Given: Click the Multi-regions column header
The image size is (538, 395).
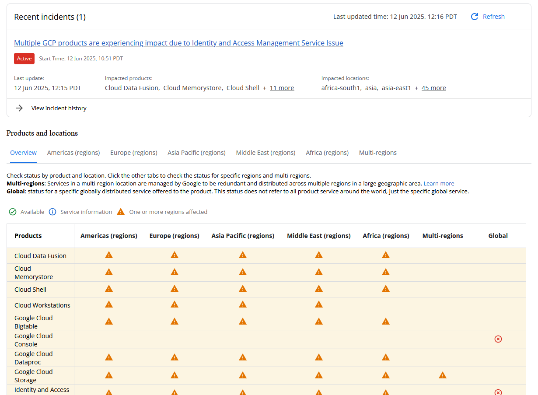Looking at the screenshot, I should pos(443,236).
